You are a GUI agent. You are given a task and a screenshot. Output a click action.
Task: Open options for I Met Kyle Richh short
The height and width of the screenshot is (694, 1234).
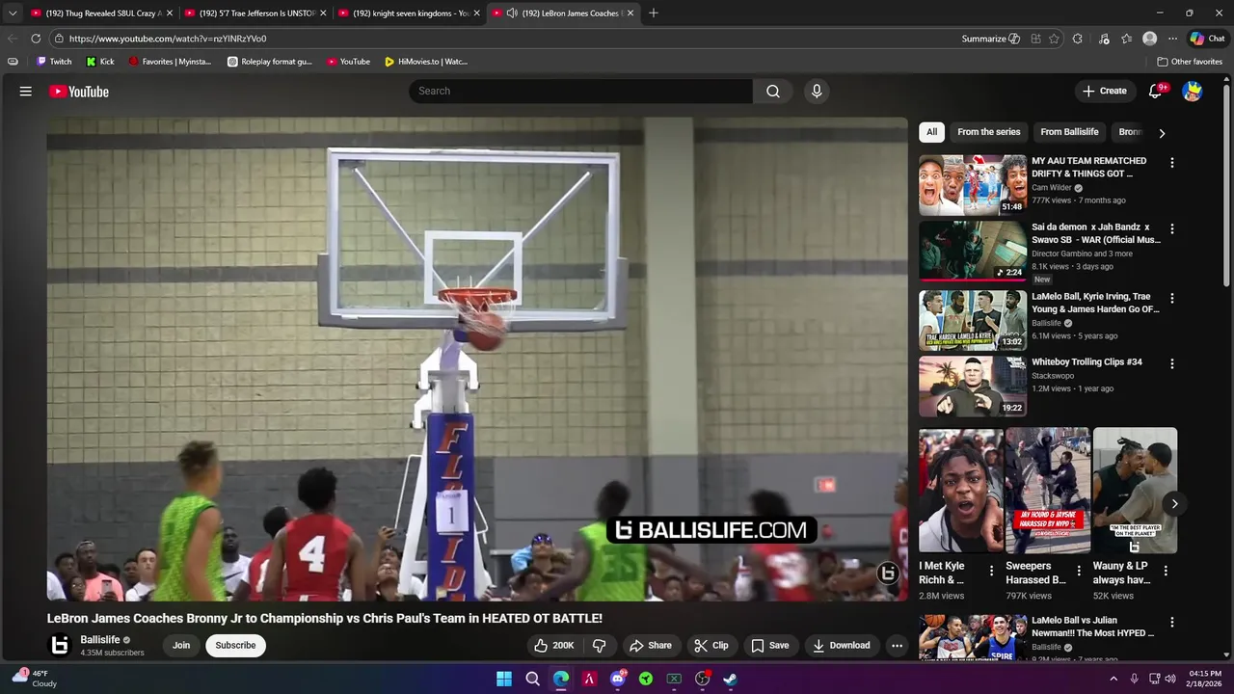[x=991, y=572]
